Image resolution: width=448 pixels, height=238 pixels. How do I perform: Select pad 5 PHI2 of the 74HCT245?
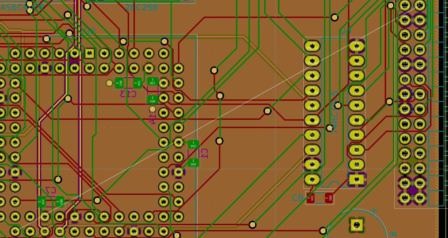357,120
